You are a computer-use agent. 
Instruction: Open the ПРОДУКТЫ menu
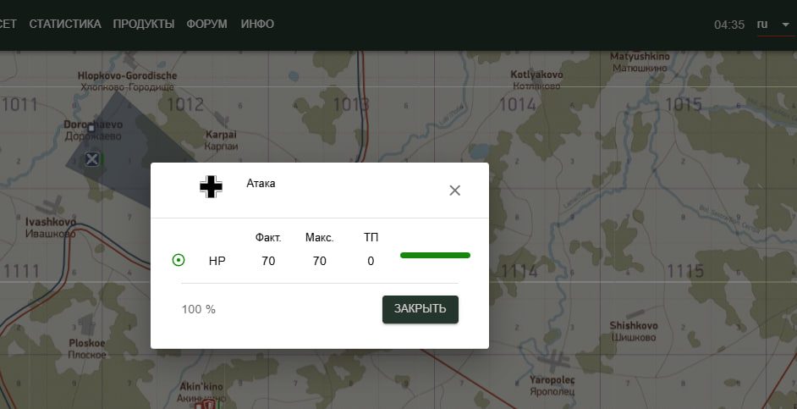[x=144, y=24]
